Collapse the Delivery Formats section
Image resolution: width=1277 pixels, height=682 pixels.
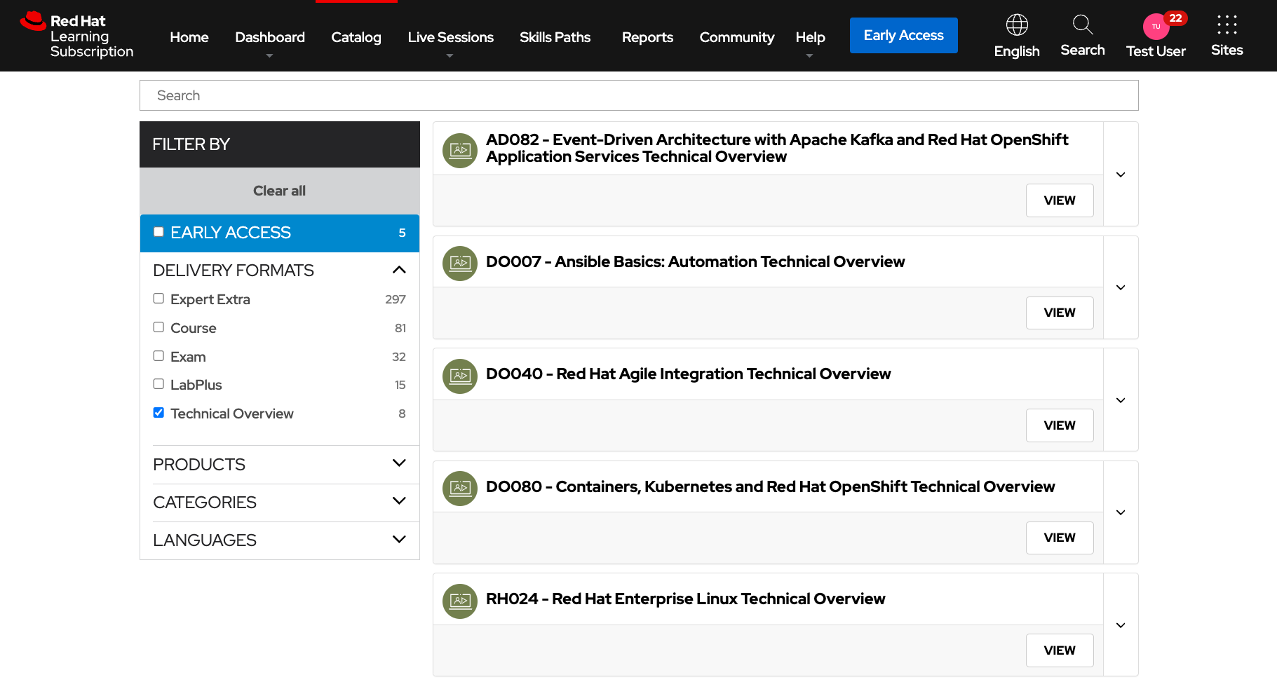399,270
